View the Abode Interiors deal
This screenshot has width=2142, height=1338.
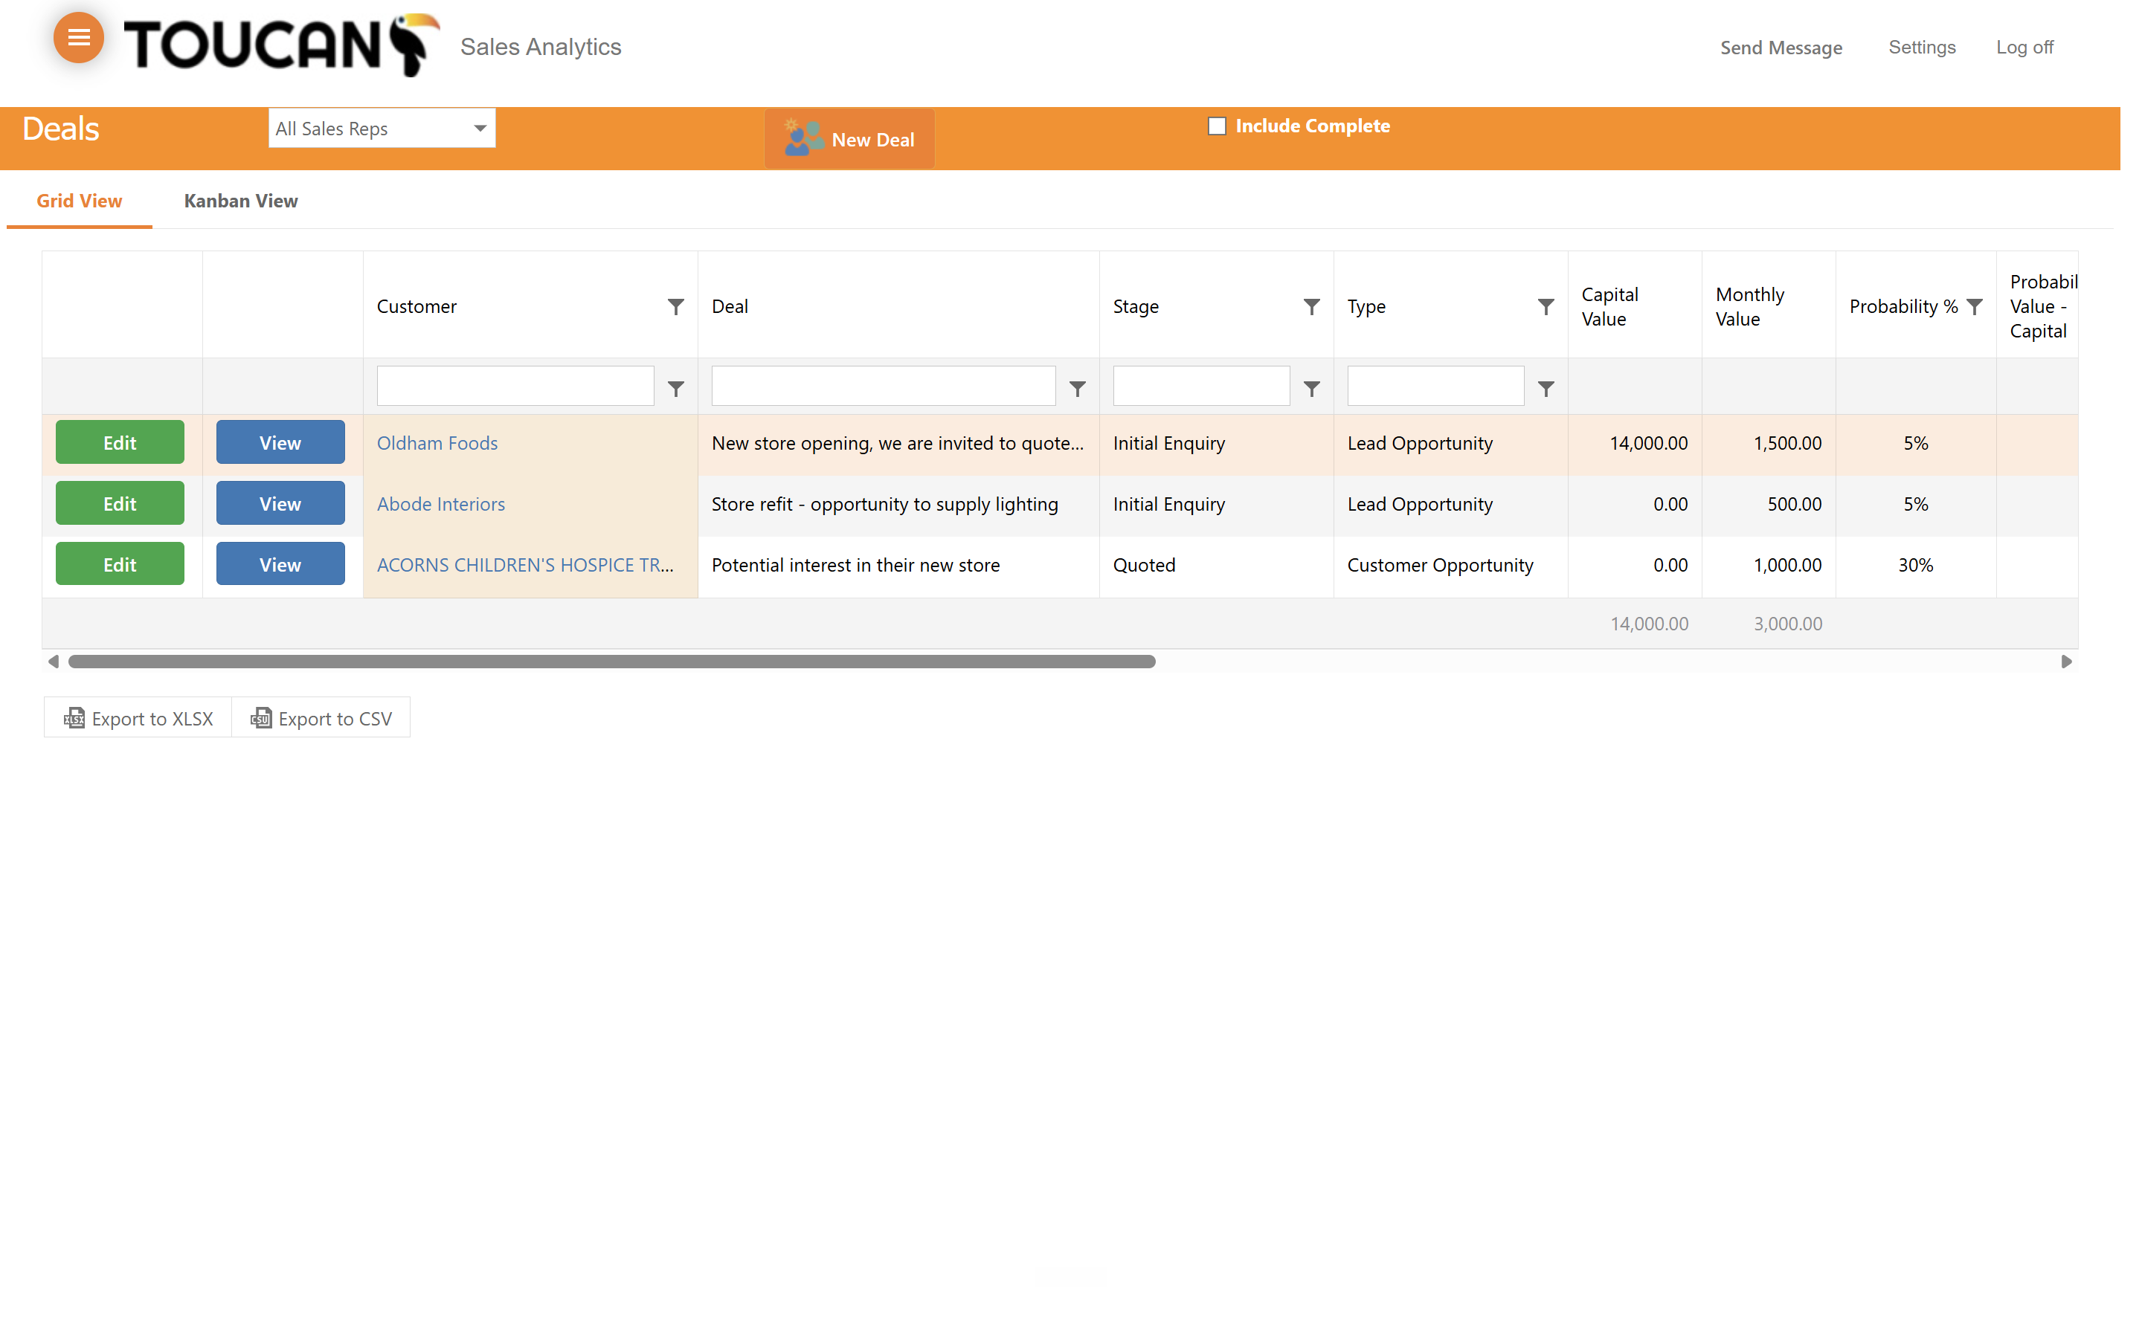click(280, 503)
